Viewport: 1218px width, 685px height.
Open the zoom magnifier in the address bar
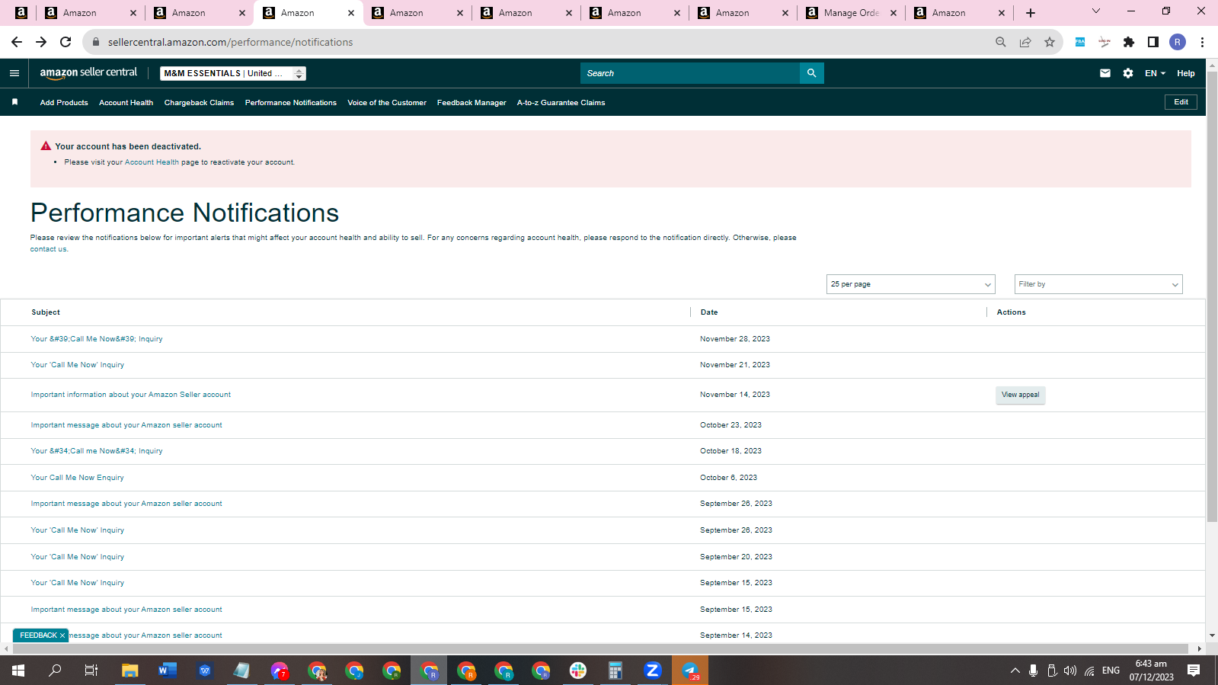1001,42
